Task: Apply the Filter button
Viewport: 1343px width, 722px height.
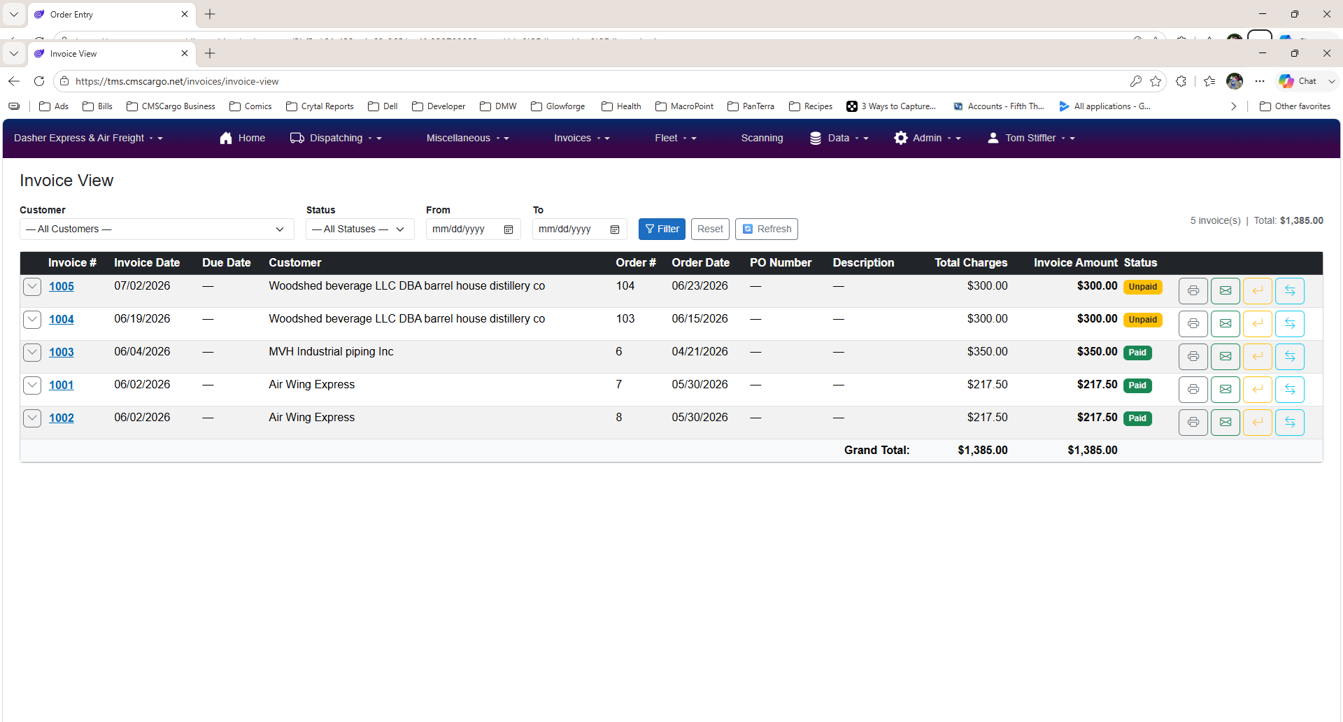Action: click(x=662, y=229)
